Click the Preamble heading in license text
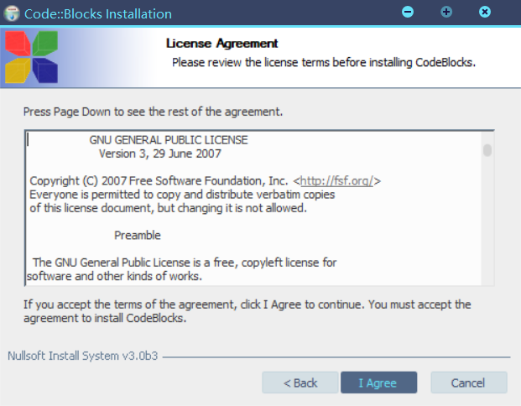 [138, 235]
